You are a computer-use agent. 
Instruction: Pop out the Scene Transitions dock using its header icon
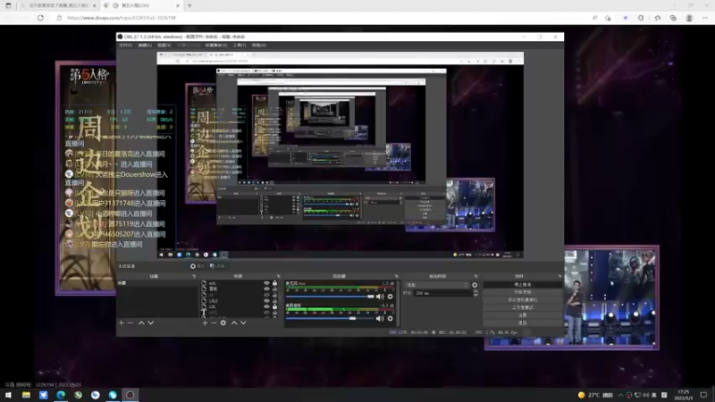coord(475,276)
